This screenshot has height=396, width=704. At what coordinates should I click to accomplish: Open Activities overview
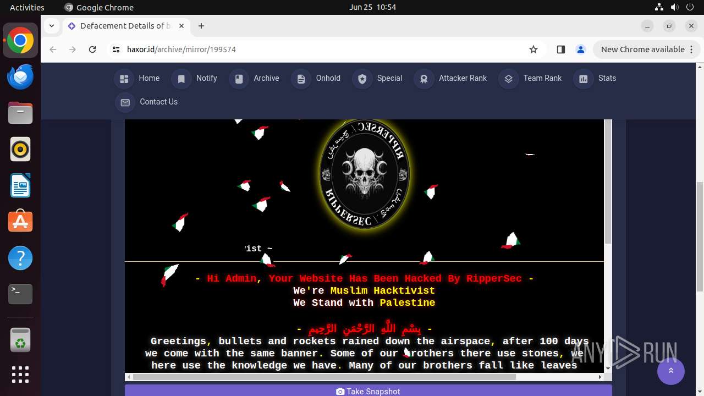27,7
